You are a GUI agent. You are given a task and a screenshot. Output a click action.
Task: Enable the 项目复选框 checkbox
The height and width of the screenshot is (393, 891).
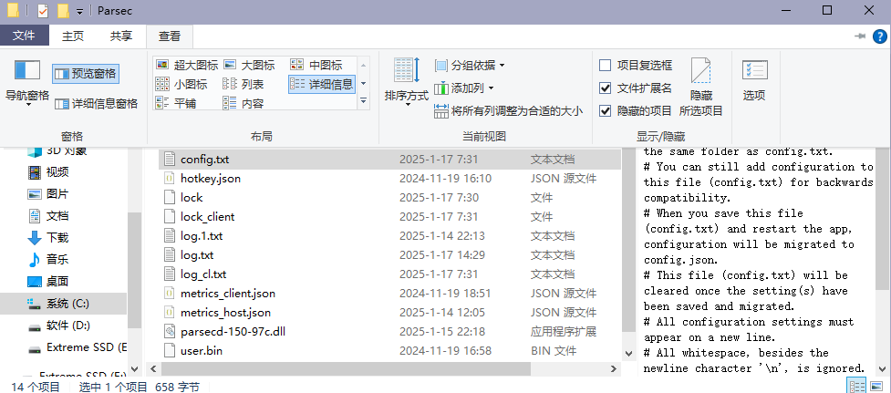pos(606,66)
